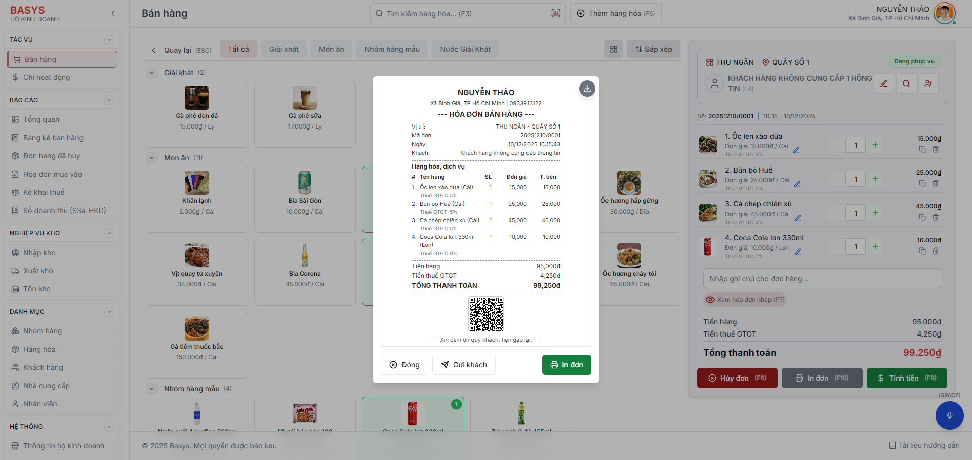Viewport: 972px width, 460px height.
Task: Collapse the Món ăn product group
Action: pos(152,158)
